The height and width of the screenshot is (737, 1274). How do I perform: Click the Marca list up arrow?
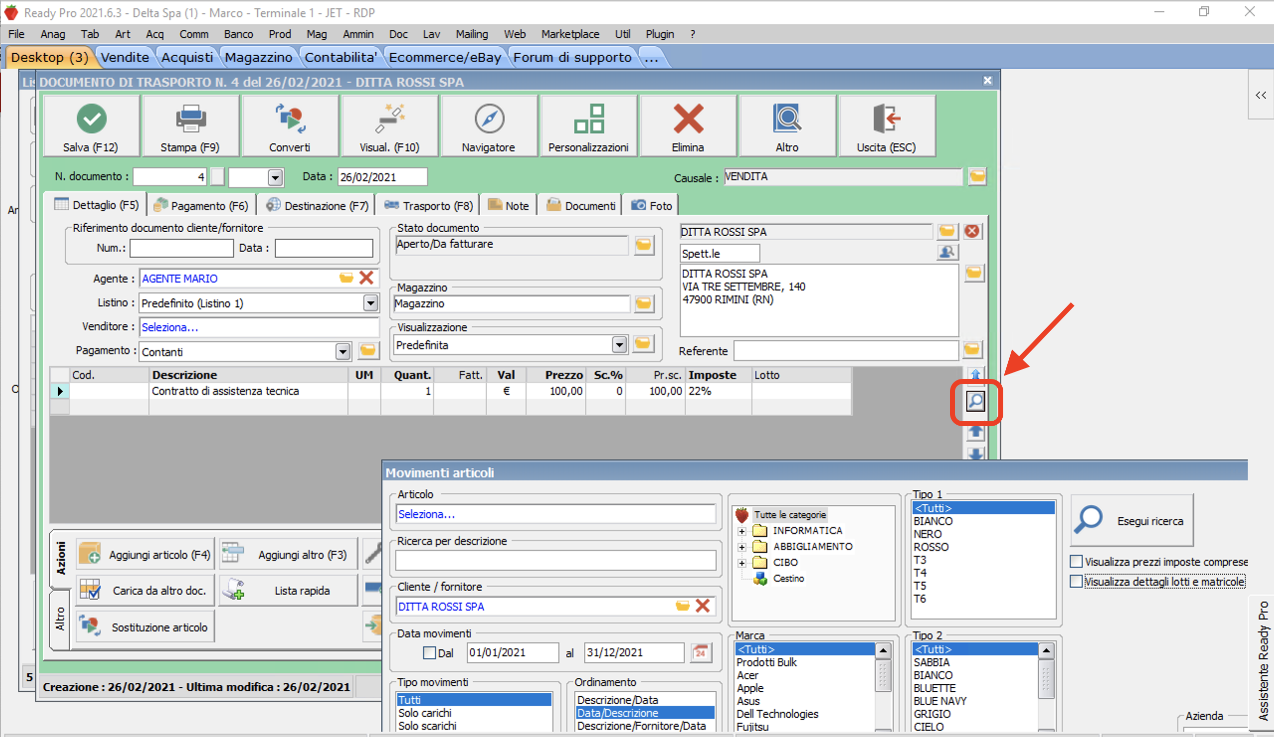[x=883, y=649]
